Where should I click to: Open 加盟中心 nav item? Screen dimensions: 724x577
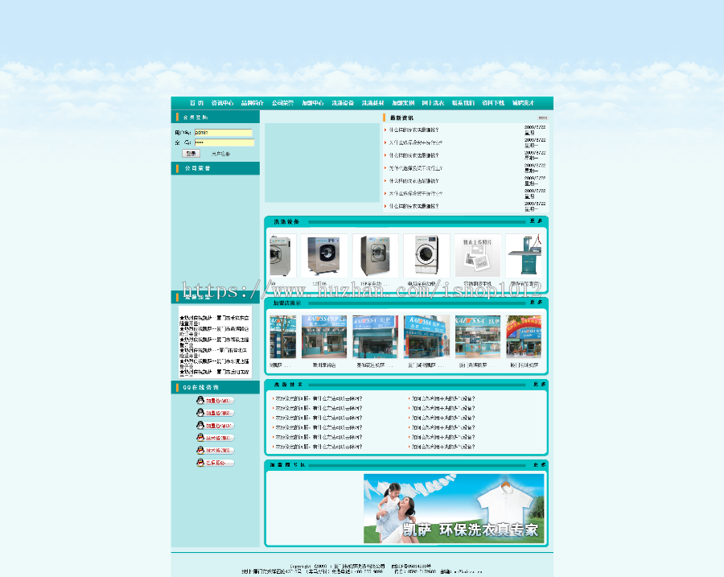tap(313, 103)
